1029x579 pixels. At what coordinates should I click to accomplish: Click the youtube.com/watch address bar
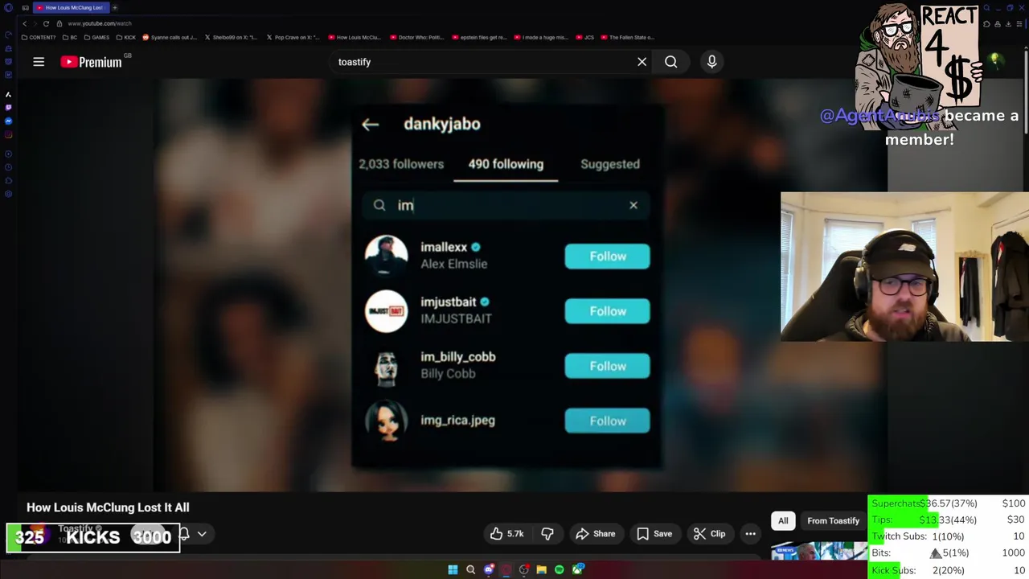(100, 23)
